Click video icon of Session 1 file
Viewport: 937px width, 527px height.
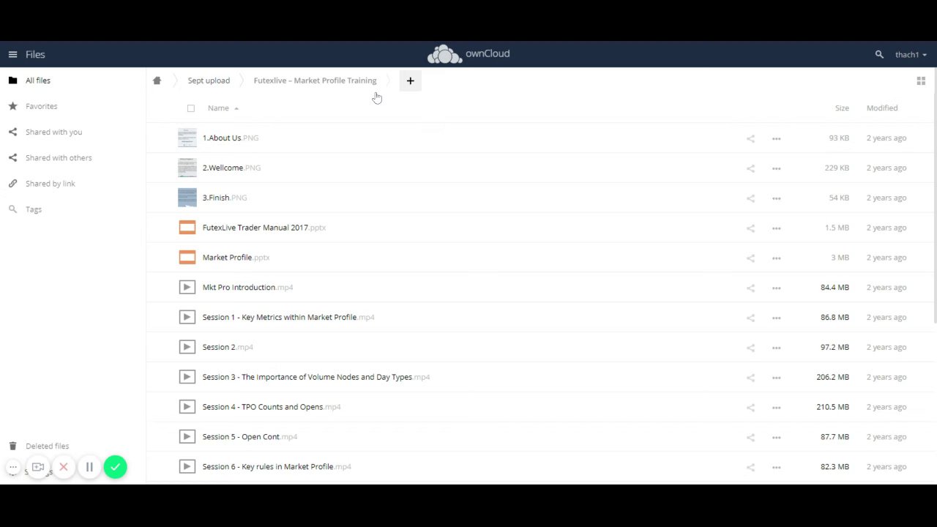[187, 317]
